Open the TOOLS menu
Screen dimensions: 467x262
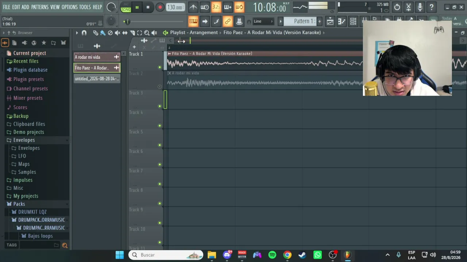pos(85,7)
